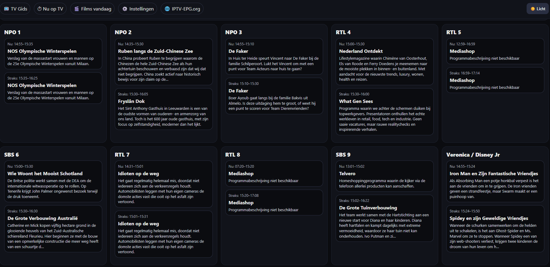This screenshot has height=267, width=550.
Task: Open Instellingen via the gear icon
Action: coord(125,9)
